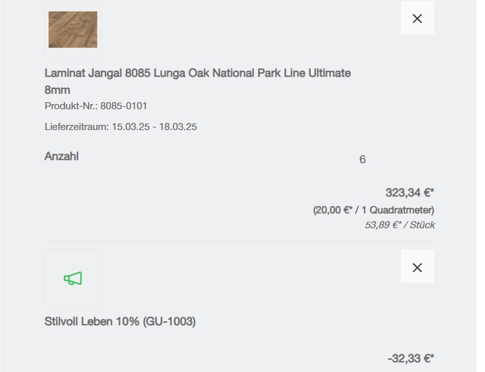Select the delivery dates 15.03.25 - 18.03.25
The width and height of the screenshot is (485, 372).
click(x=154, y=127)
